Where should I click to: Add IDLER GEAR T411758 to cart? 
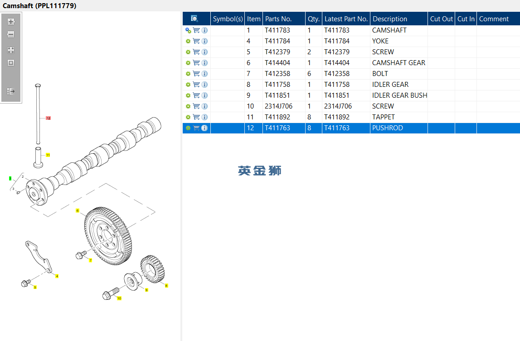pos(196,85)
